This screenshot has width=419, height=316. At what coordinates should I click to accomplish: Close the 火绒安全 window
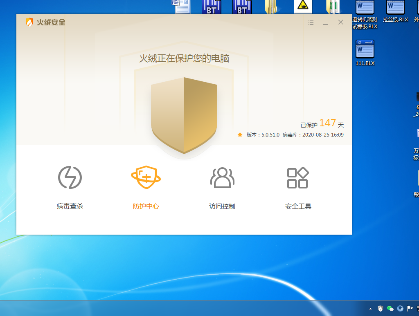pyautogui.click(x=340, y=22)
